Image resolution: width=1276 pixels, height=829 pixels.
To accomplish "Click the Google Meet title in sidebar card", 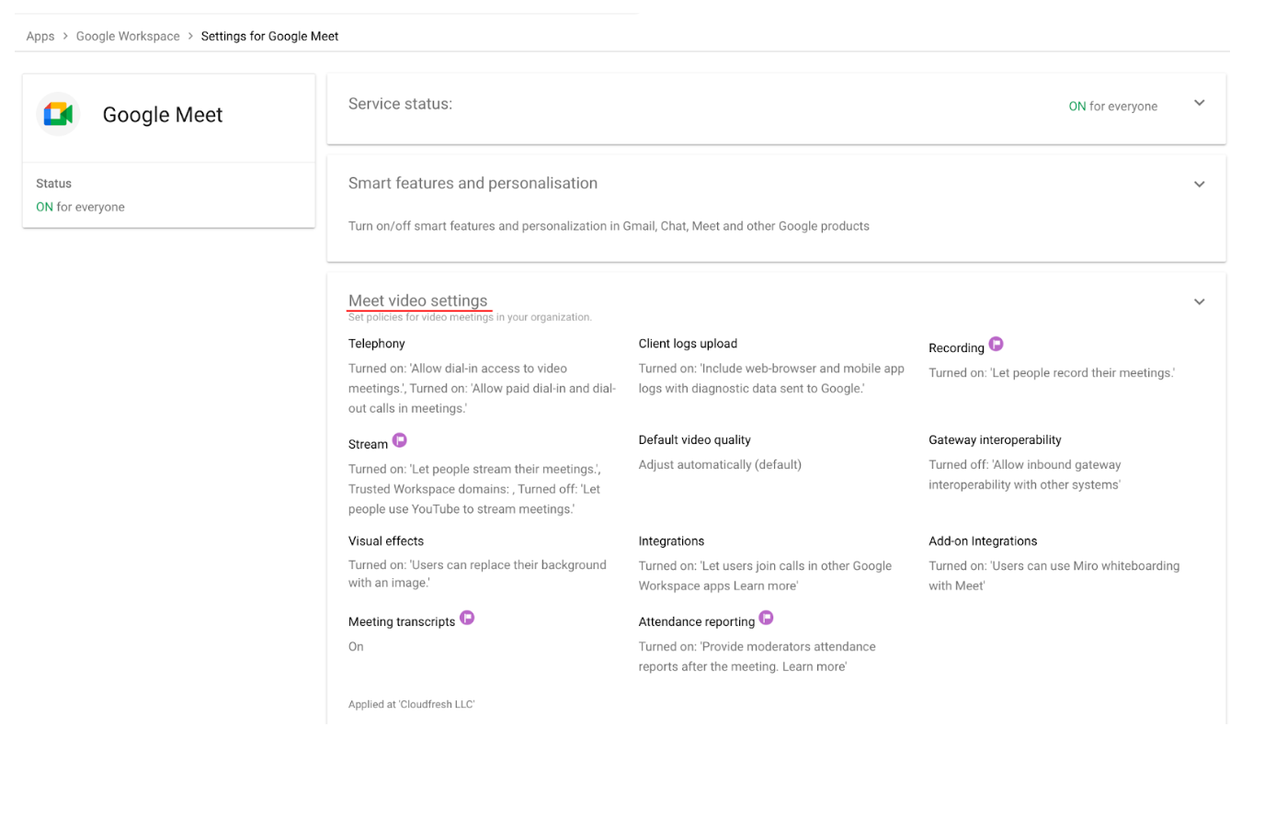I will pos(163,115).
